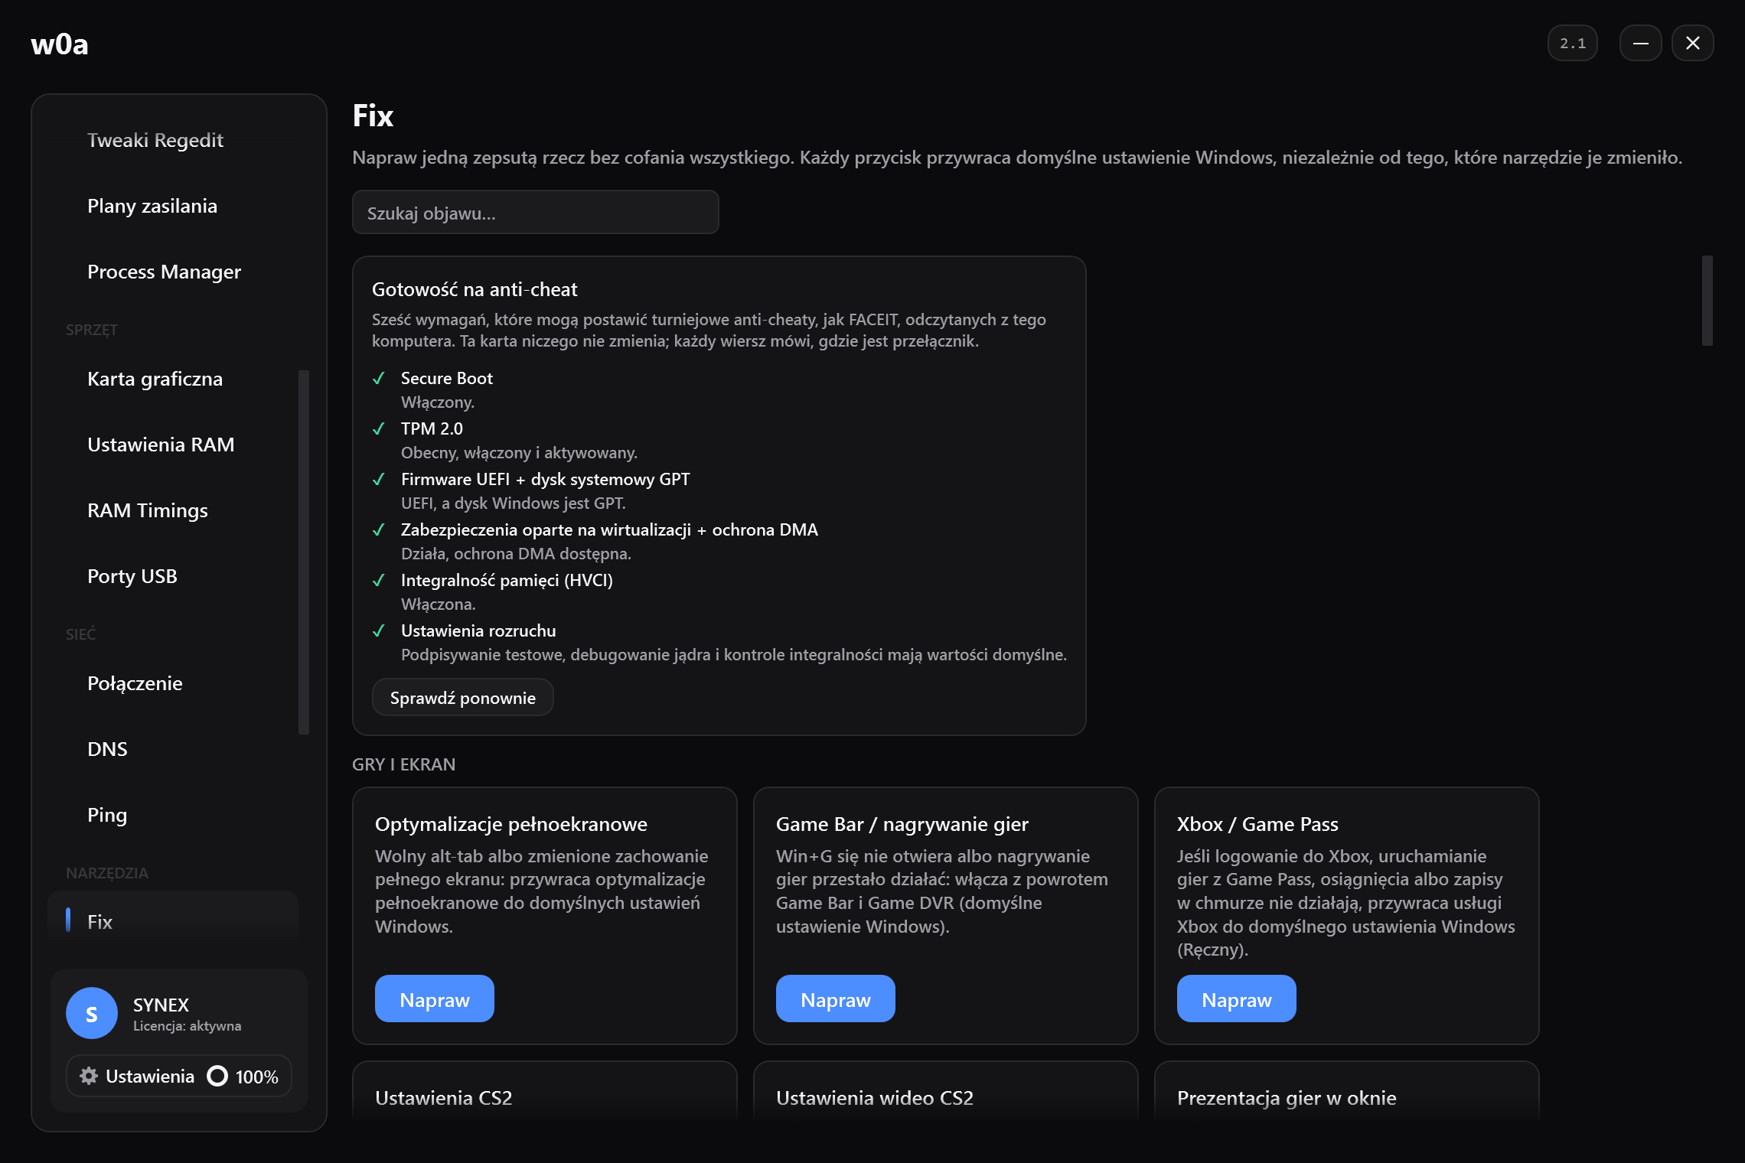Click the Ustawienia rozruchu checkmark icon
The width and height of the screenshot is (1745, 1163).
tap(379, 630)
